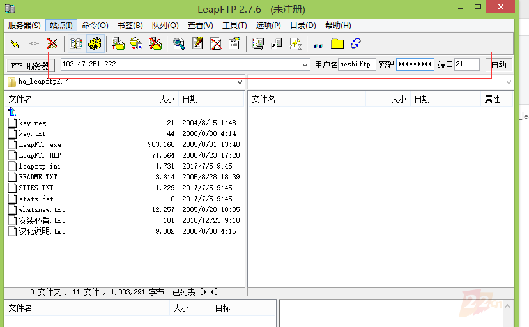Open the 帮助(H) menu

click(338, 26)
